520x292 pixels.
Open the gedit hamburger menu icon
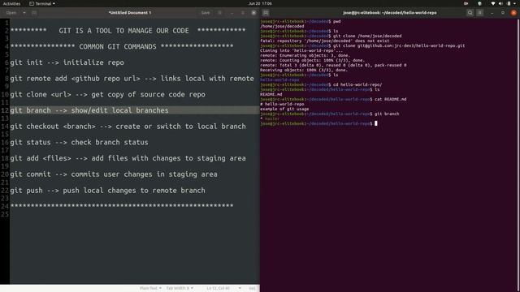(219, 13)
